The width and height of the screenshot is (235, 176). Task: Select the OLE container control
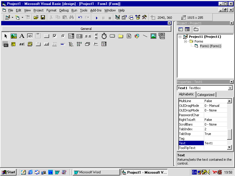(x=6, y=44)
